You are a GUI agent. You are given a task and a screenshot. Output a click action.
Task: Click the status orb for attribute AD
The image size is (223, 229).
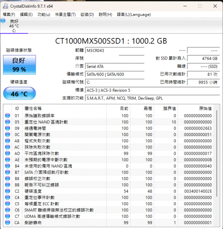tap(7, 153)
